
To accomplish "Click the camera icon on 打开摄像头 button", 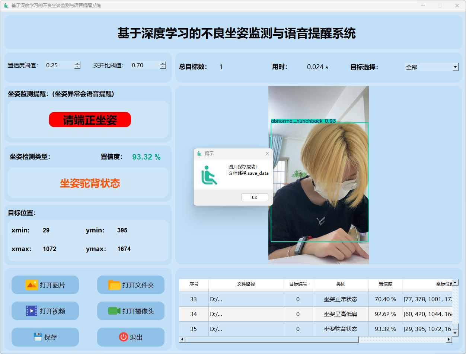I will [114, 311].
